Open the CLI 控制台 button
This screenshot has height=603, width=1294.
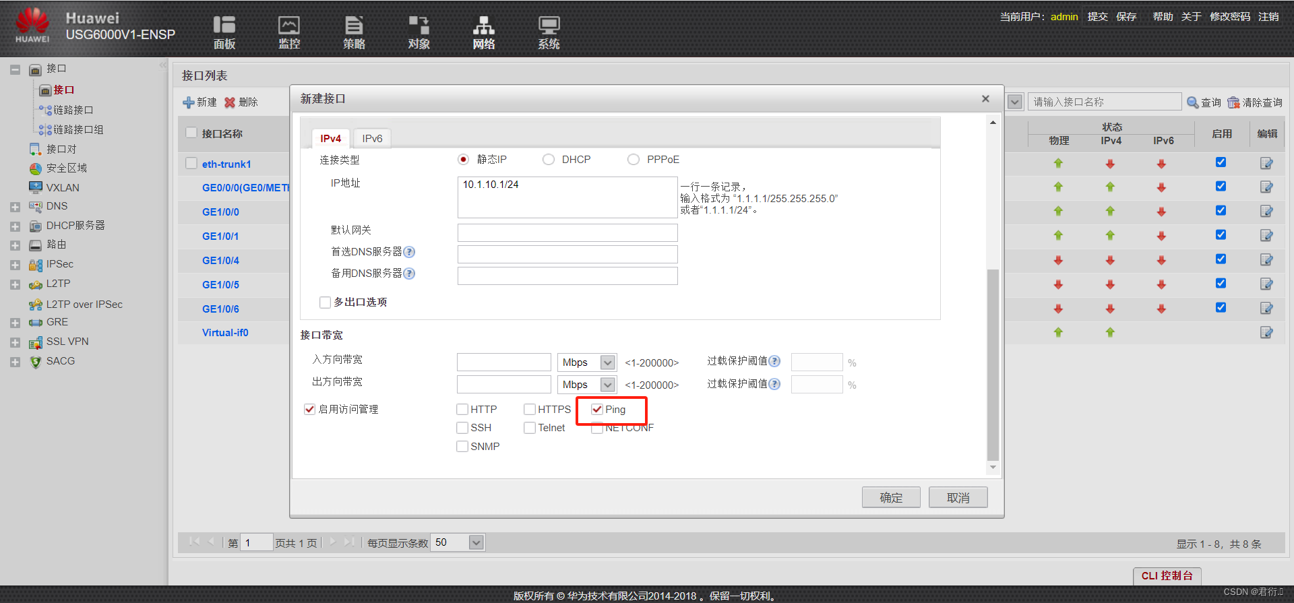(1167, 576)
